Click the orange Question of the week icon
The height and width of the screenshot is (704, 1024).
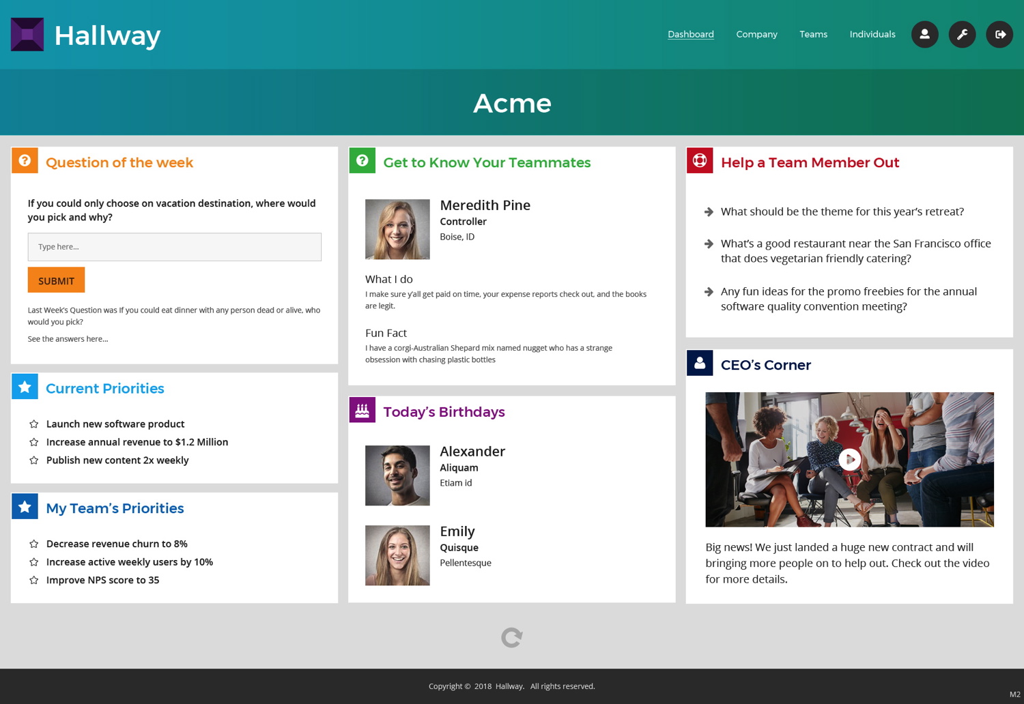click(x=25, y=161)
